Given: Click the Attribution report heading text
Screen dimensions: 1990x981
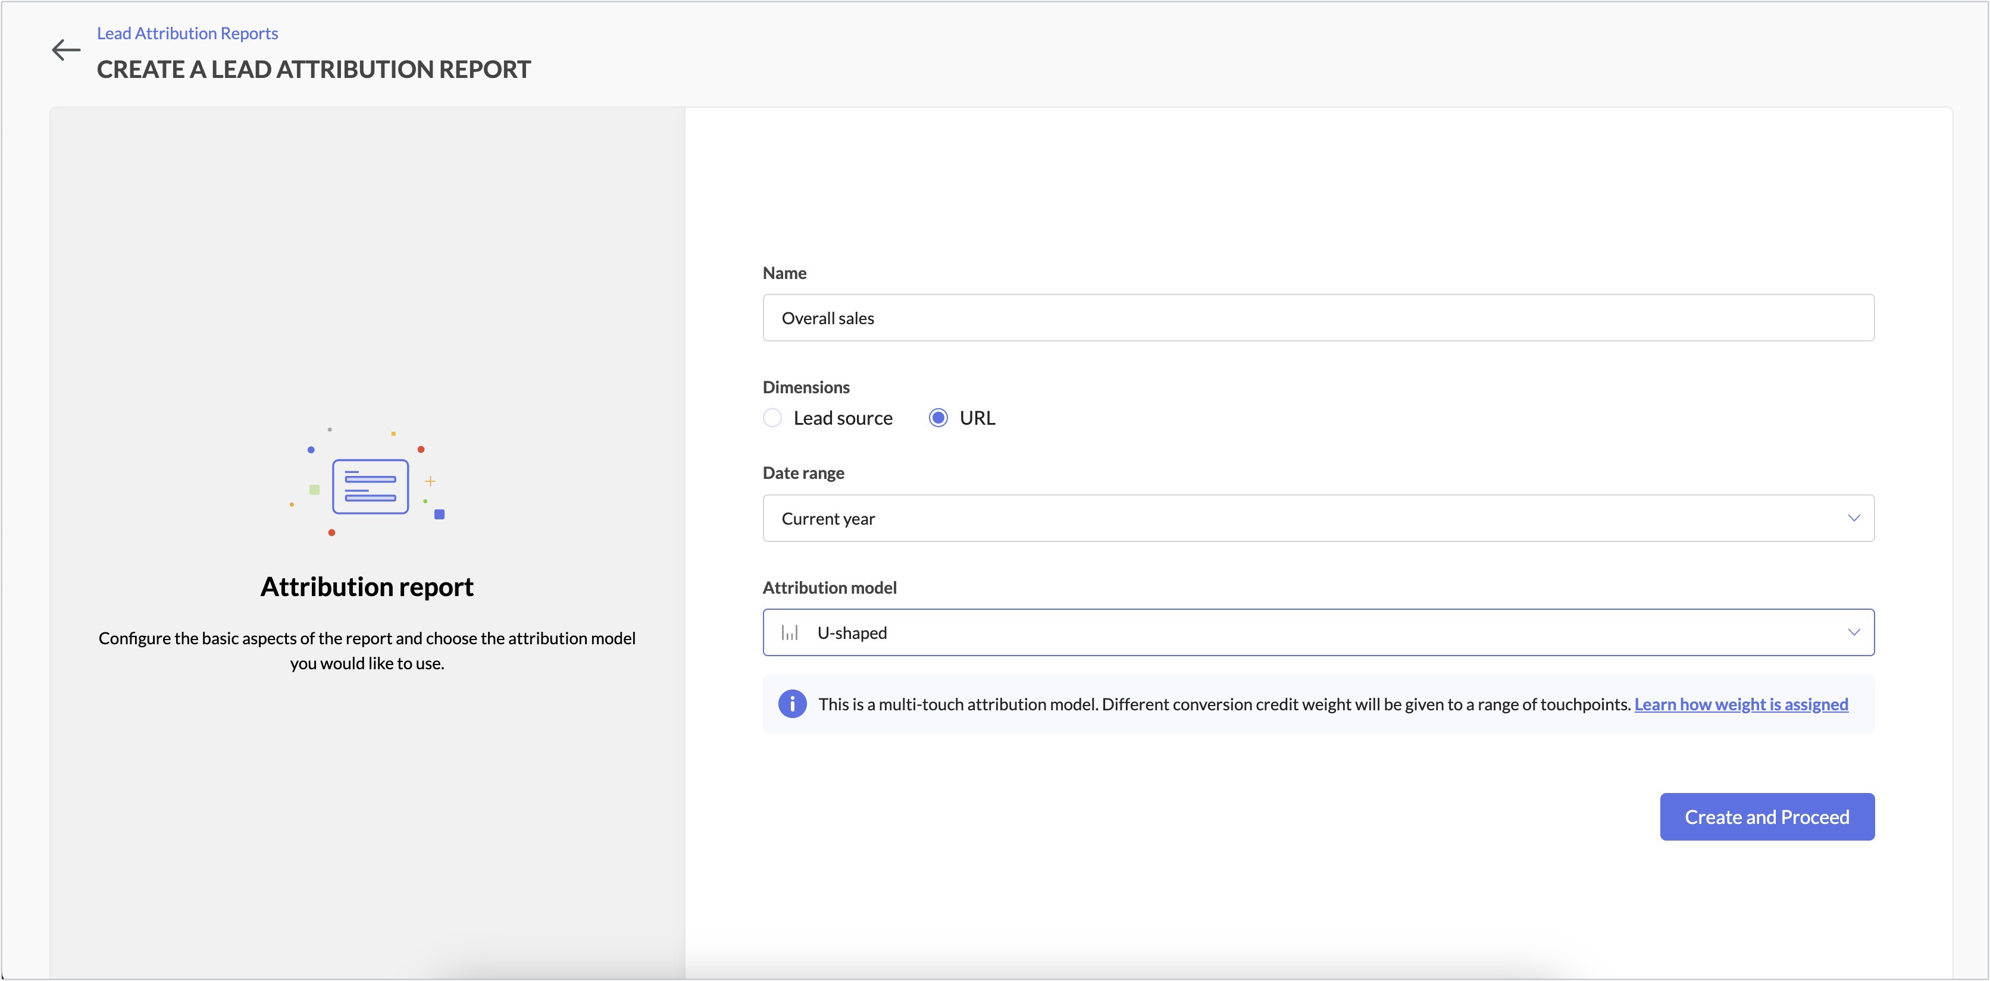Looking at the screenshot, I should 367,587.
